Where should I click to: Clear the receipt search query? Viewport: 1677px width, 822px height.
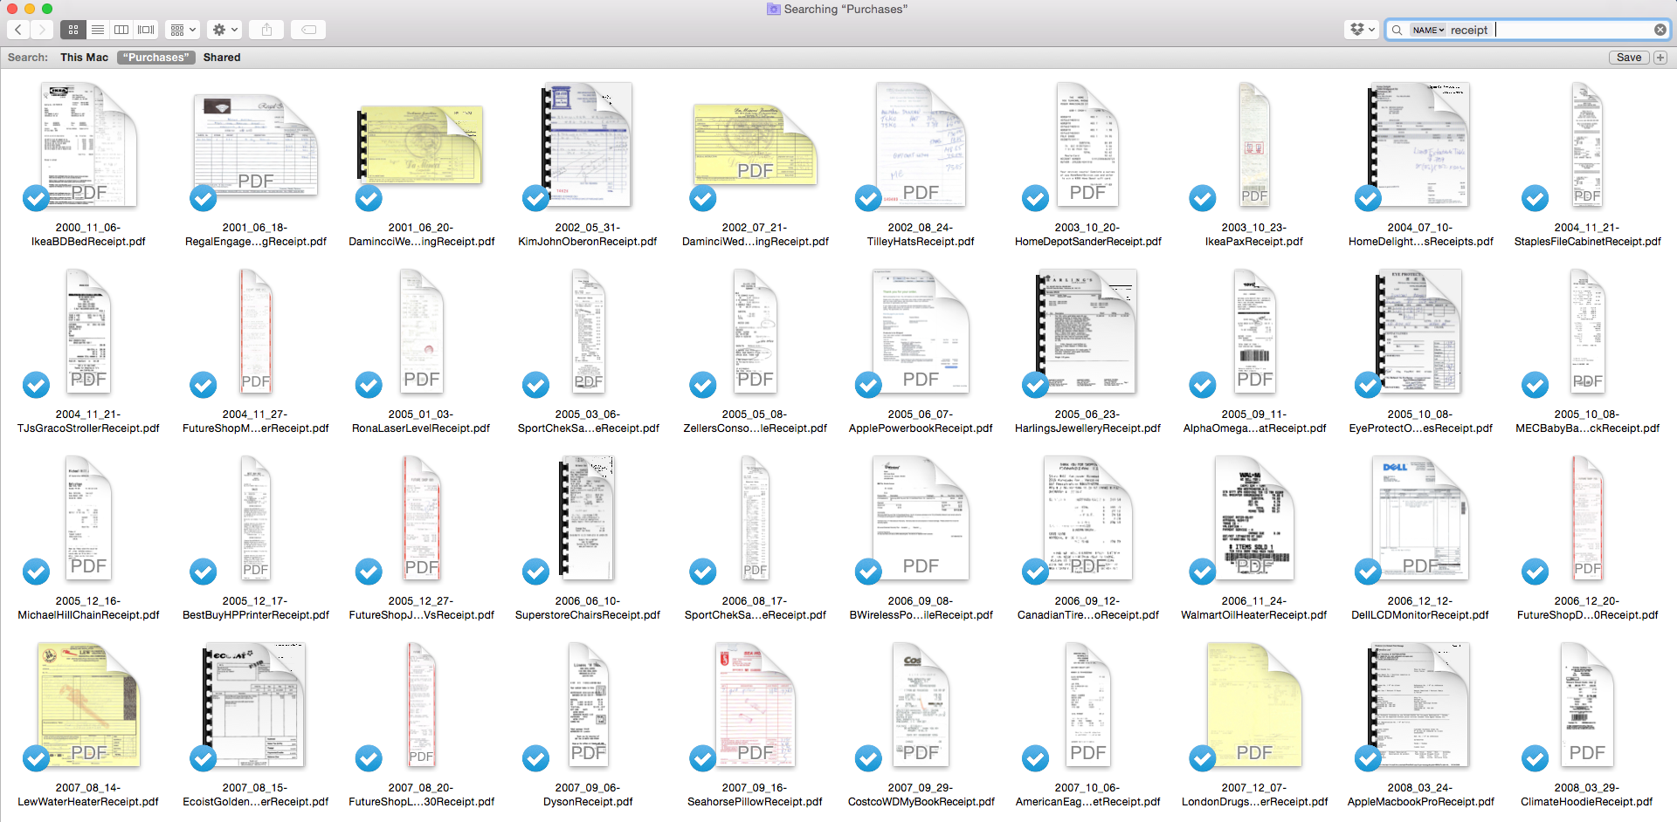pos(1660,29)
